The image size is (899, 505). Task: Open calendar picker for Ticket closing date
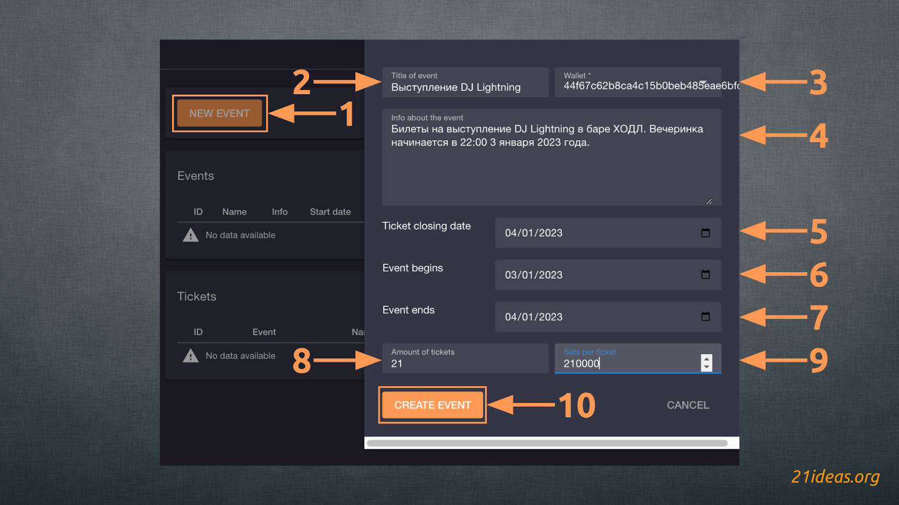(x=705, y=233)
